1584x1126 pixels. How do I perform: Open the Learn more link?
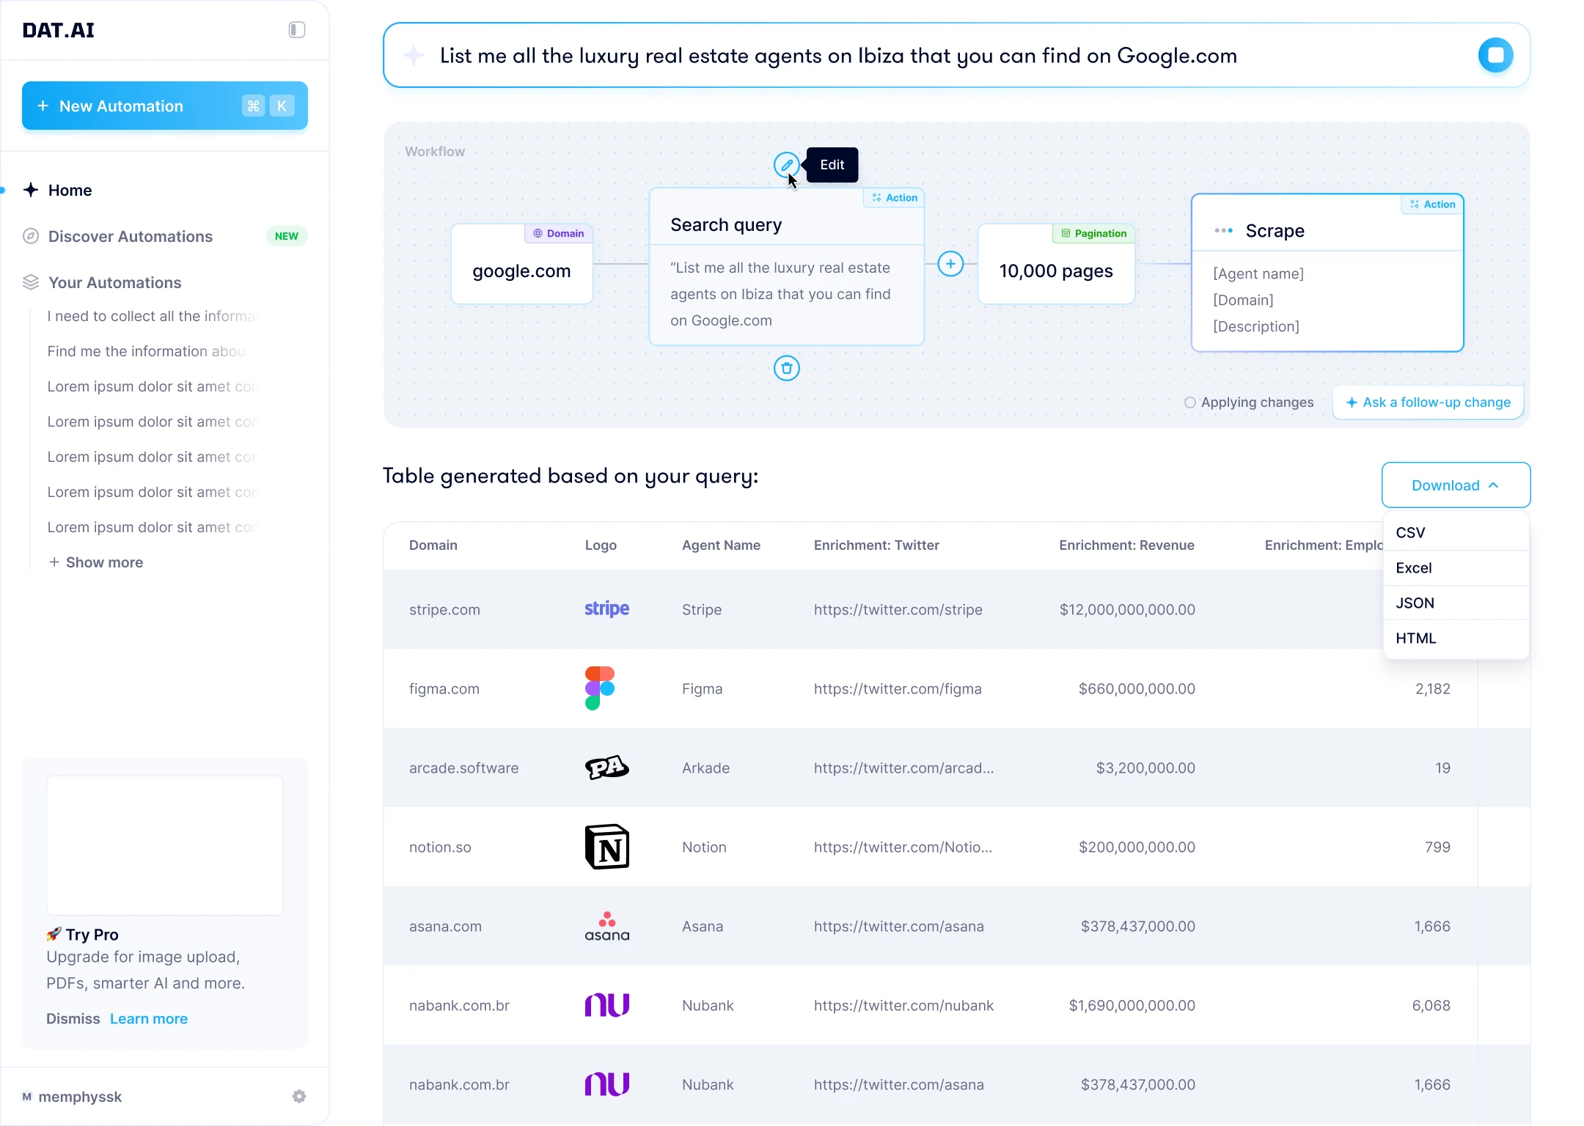click(x=149, y=1019)
